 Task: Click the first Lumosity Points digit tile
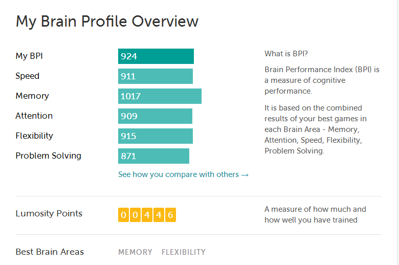(x=123, y=215)
